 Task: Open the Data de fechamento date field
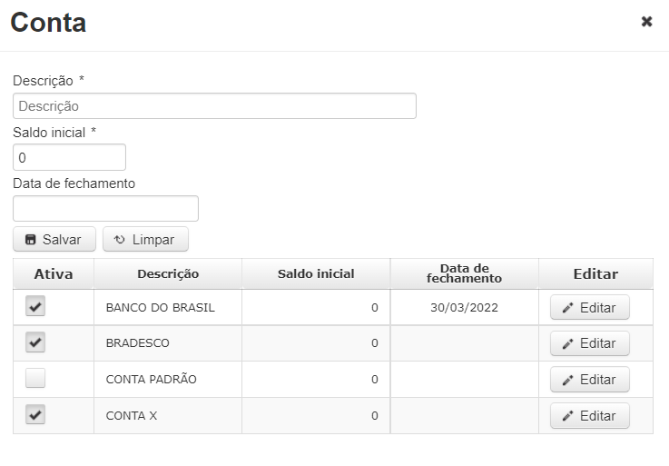click(x=106, y=208)
